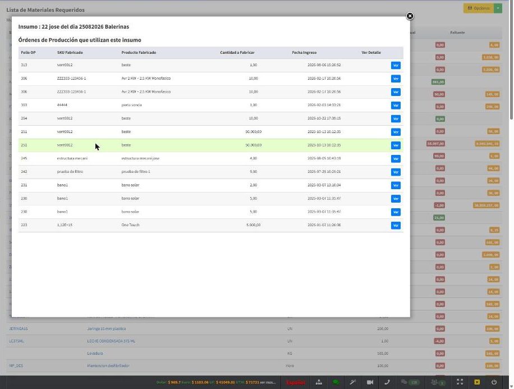Click the Español language selector

[295, 382]
